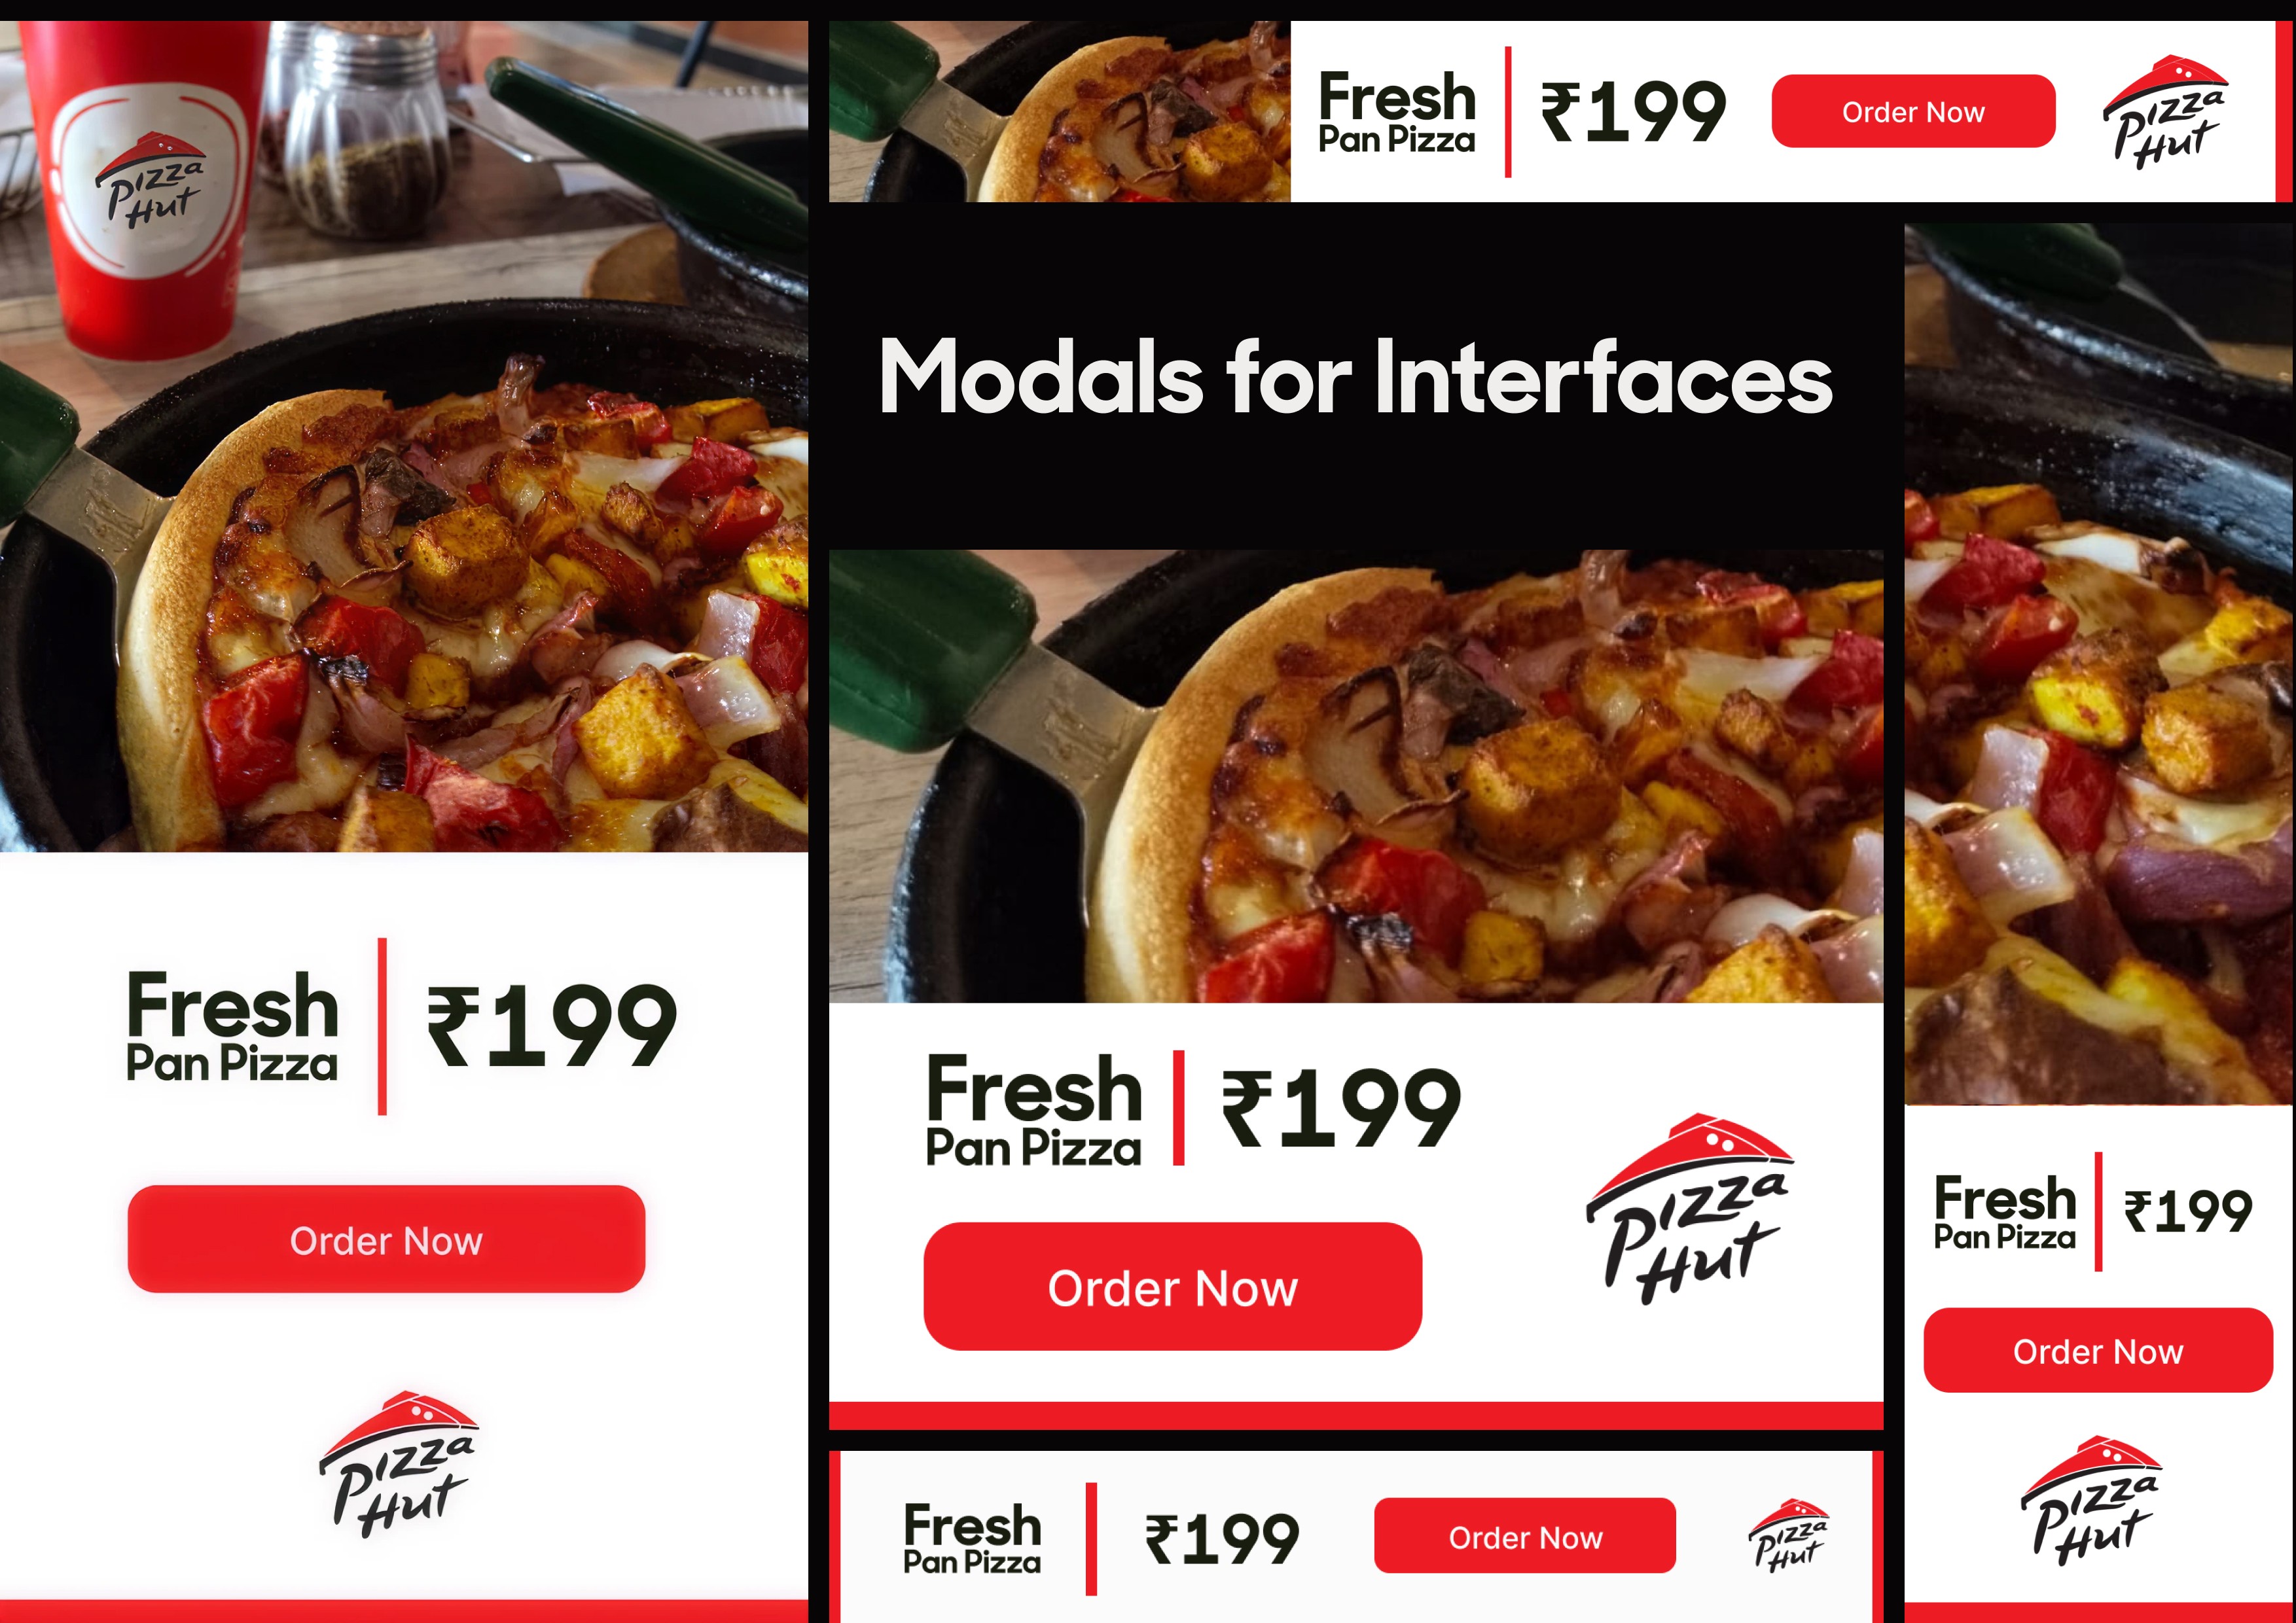Click the pizza photo in the narrow skyscraper ad
2296x1623 pixels.
pyautogui.click(x=2099, y=664)
